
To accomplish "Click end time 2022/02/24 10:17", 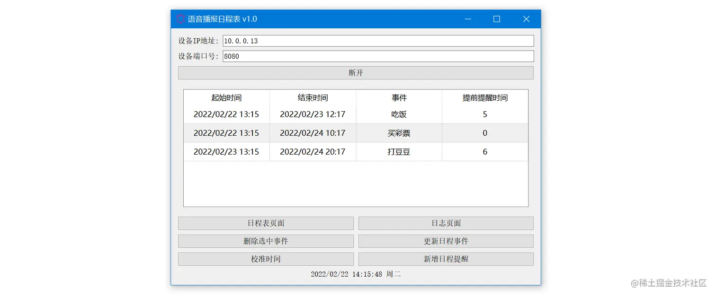I will (x=313, y=133).
